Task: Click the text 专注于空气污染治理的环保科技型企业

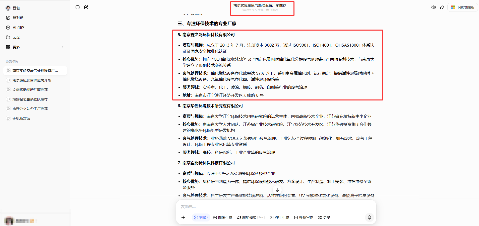Action: pyautogui.click(x=241, y=173)
